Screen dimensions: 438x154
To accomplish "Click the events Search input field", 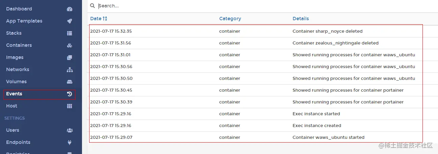I will tap(236, 6).
